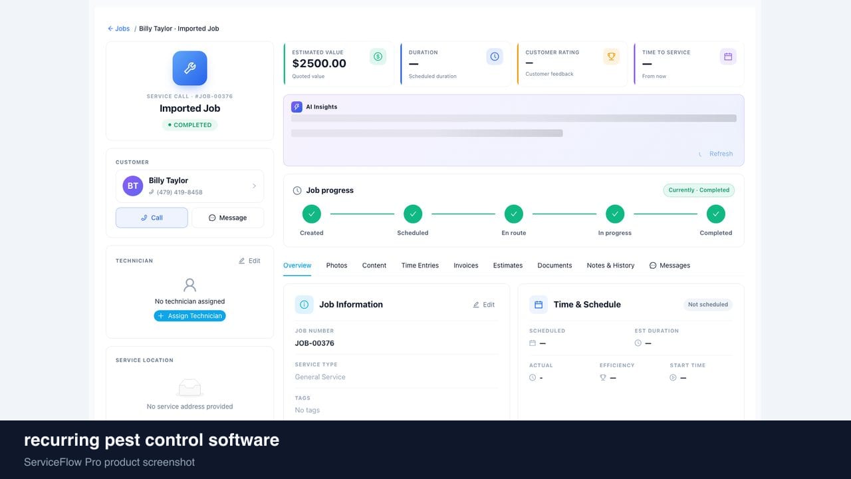Open the Notes & History tab
851x479 pixels.
[x=610, y=265]
